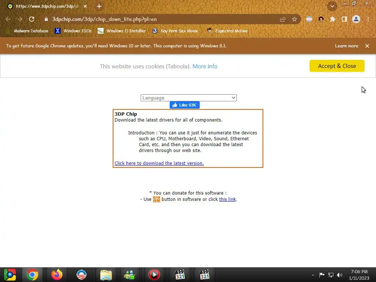Image resolution: width=376 pixels, height=282 pixels.
Task: Open the Obama-logo app in taskbar
Action: 81,275
